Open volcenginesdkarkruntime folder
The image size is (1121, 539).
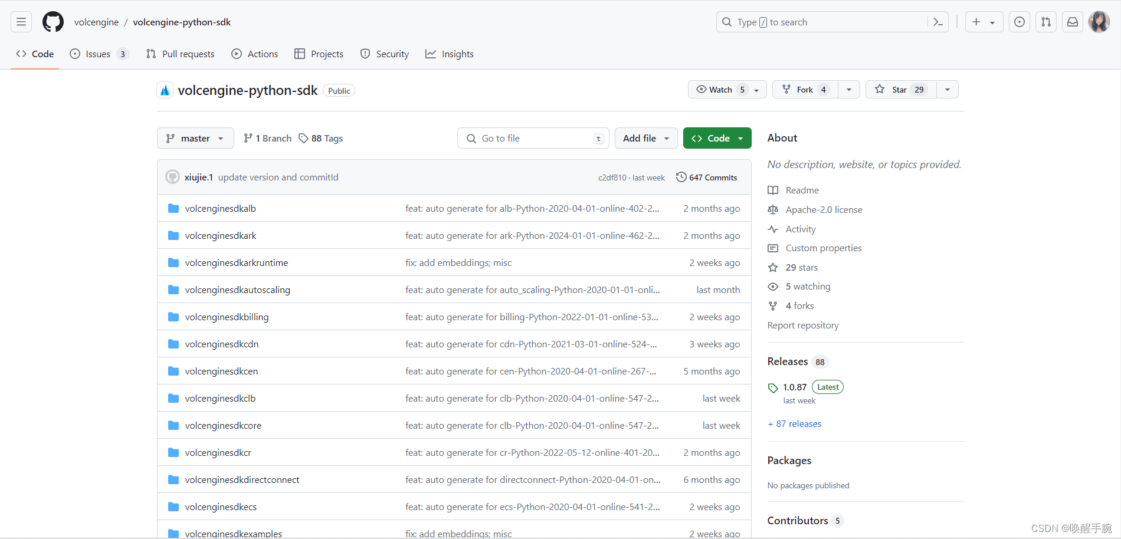[x=237, y=263]
